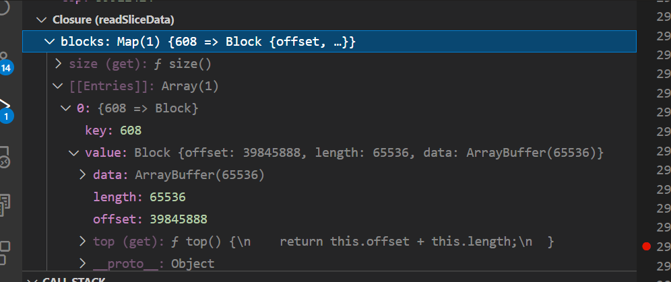Open the Pages/References icon in activity bar

click(x=4, y=205)
